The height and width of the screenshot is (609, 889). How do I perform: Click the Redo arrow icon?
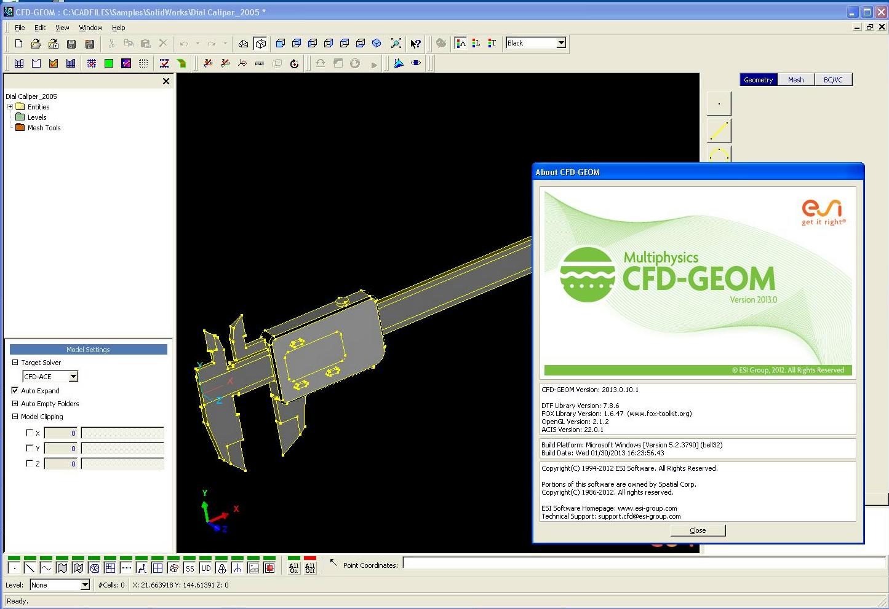tap(212, 44)
